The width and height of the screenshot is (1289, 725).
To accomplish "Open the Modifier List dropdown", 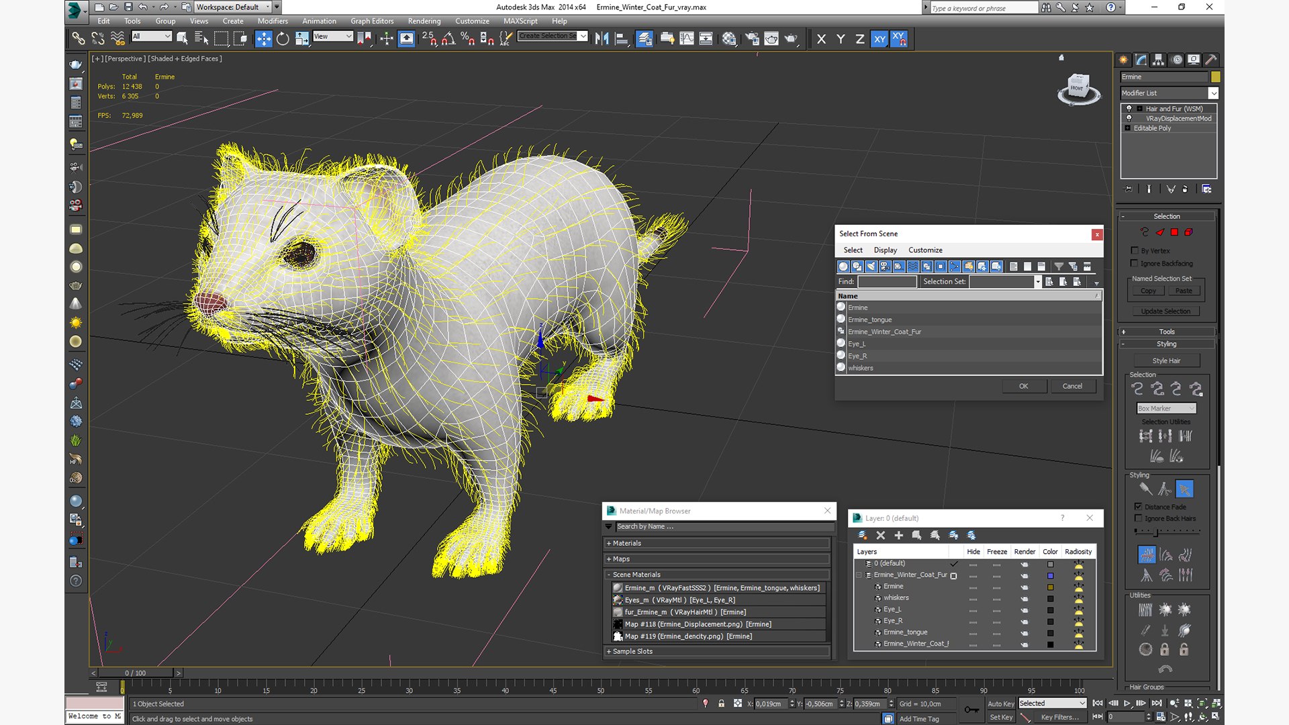I will point(1213,93).
